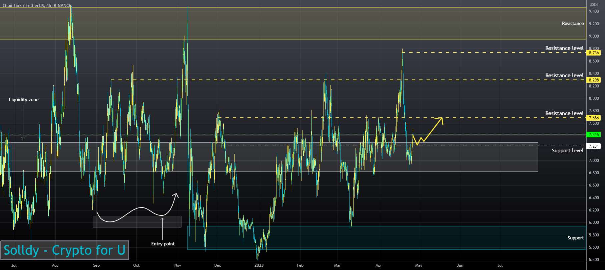Click Jun on the time axis
Screen dimensions: 605x270
(460, 265)
